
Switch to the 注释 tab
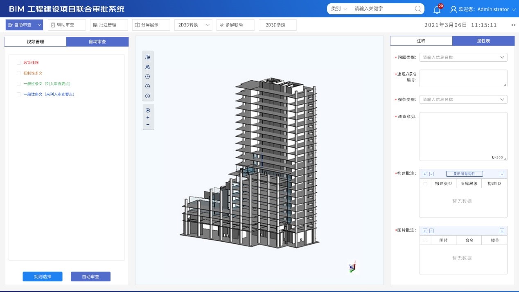coord(421,41)
